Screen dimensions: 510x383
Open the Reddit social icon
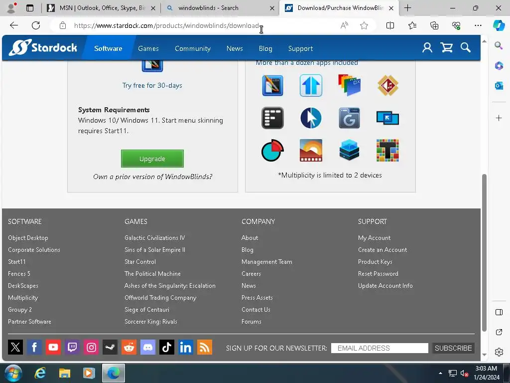(129, 347)
